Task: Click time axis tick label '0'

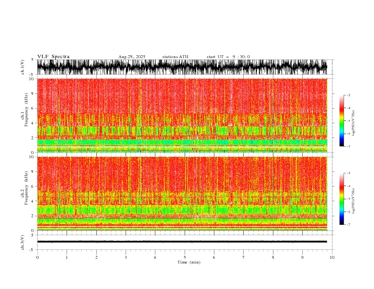Action: [x=37, y=257]
